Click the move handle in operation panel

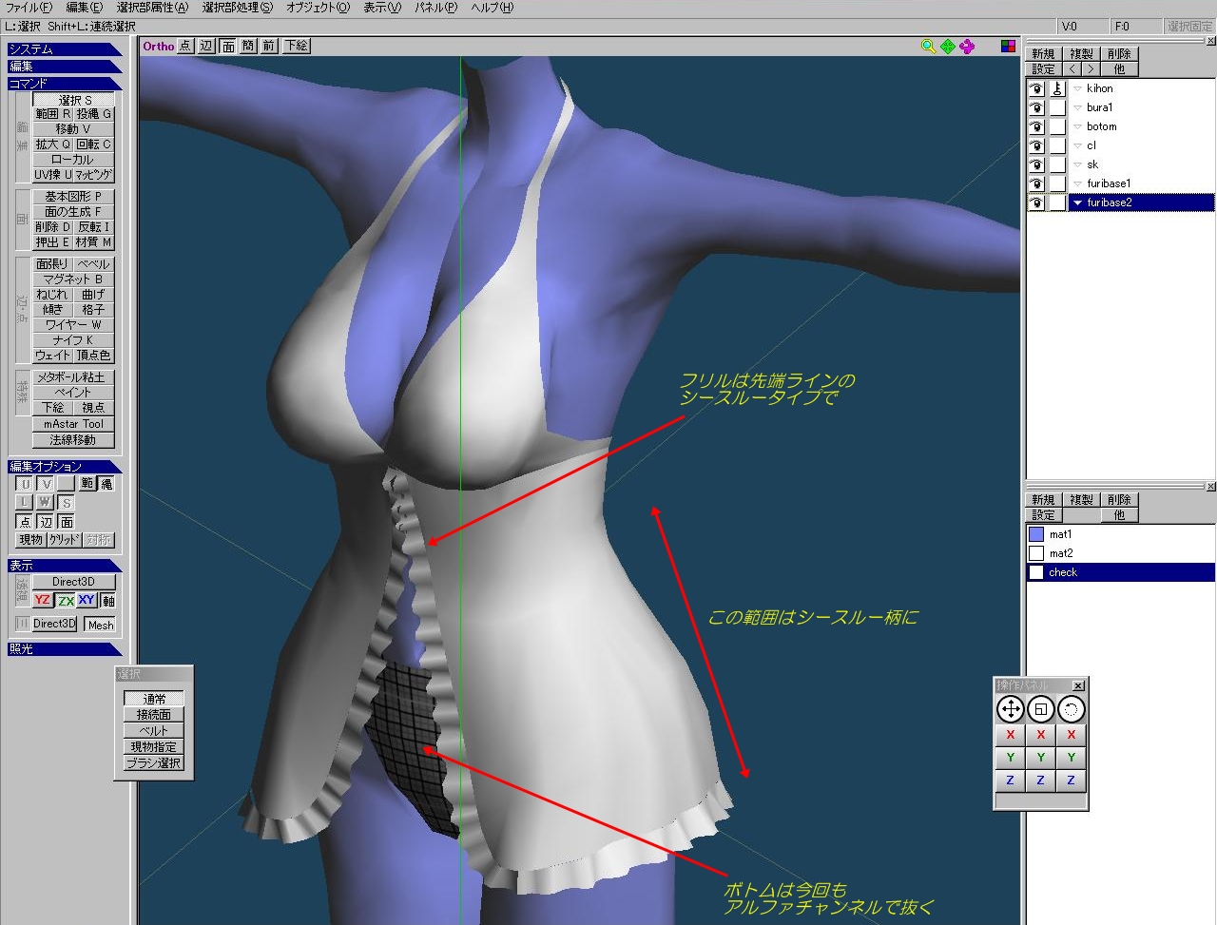[1010, 709]
